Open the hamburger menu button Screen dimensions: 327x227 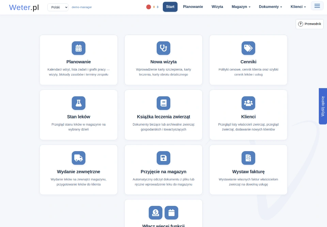click(317, 6)
